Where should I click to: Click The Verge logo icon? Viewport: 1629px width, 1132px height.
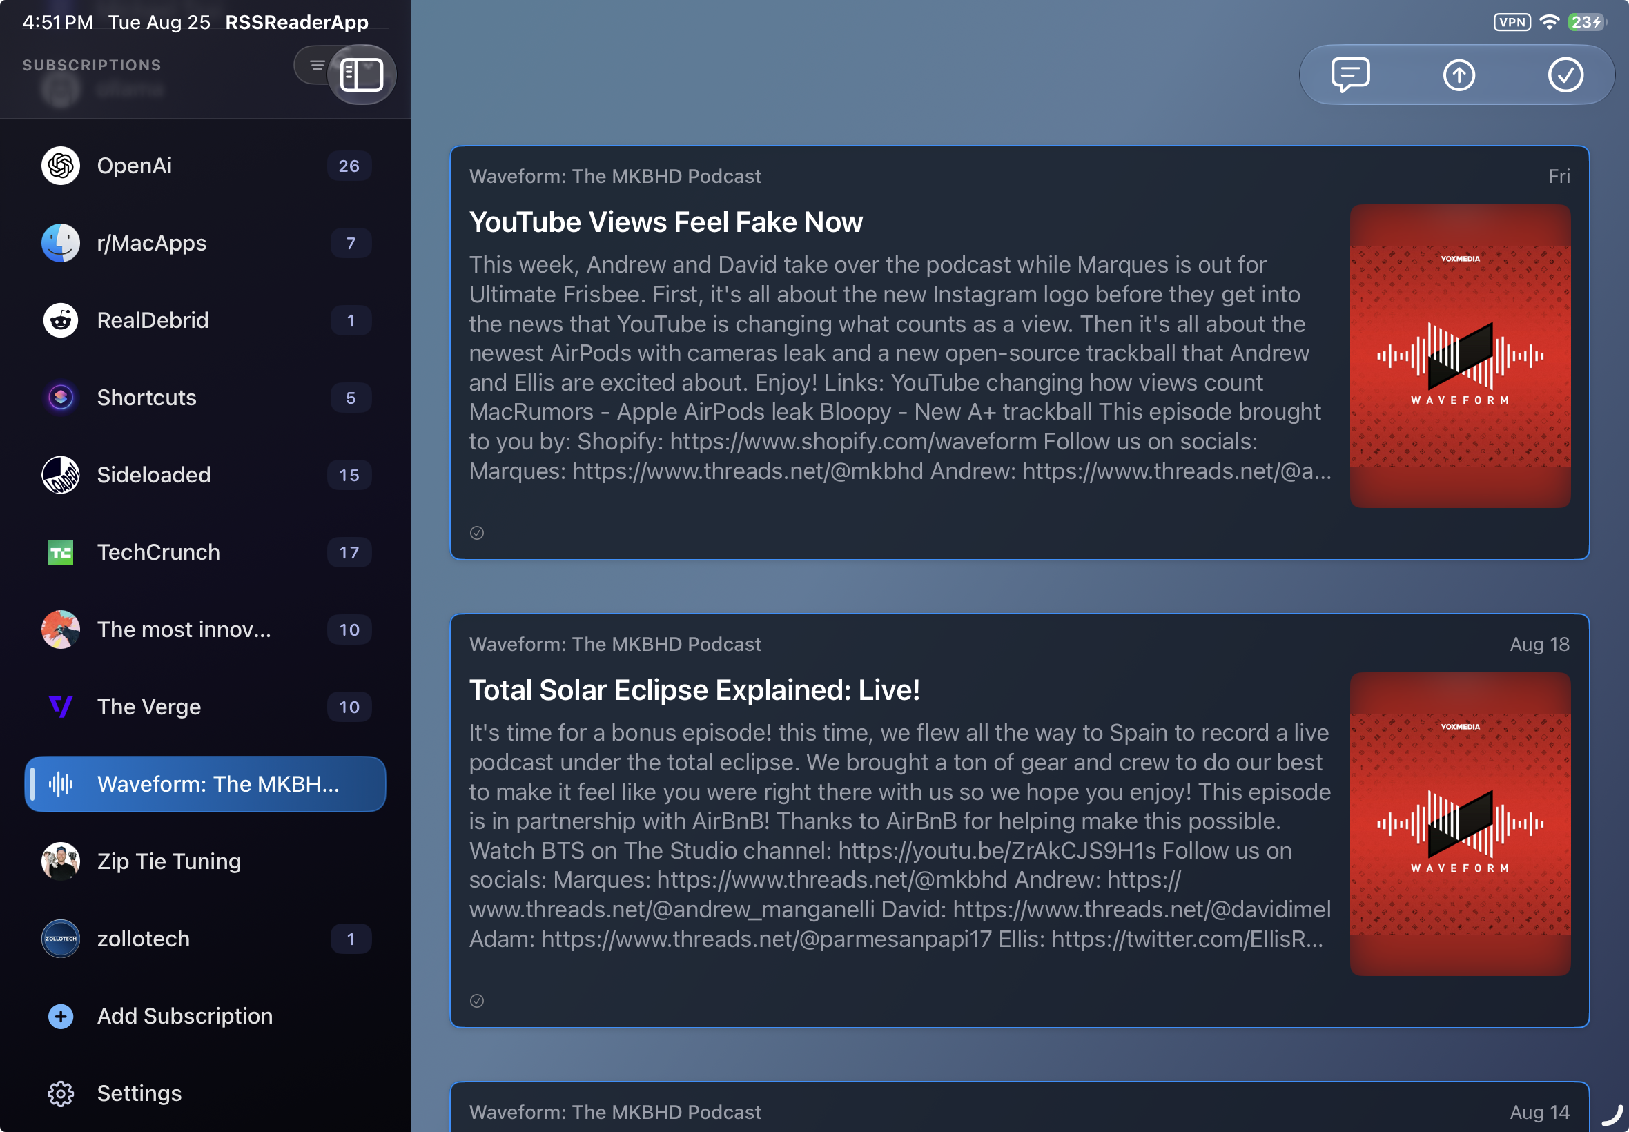[x=60, y=707]
